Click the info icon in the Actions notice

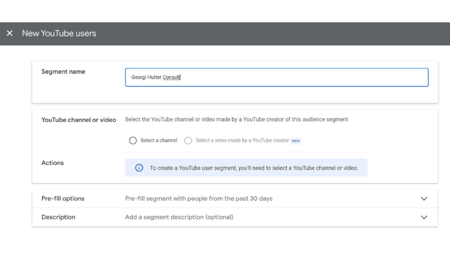(139, 168)
